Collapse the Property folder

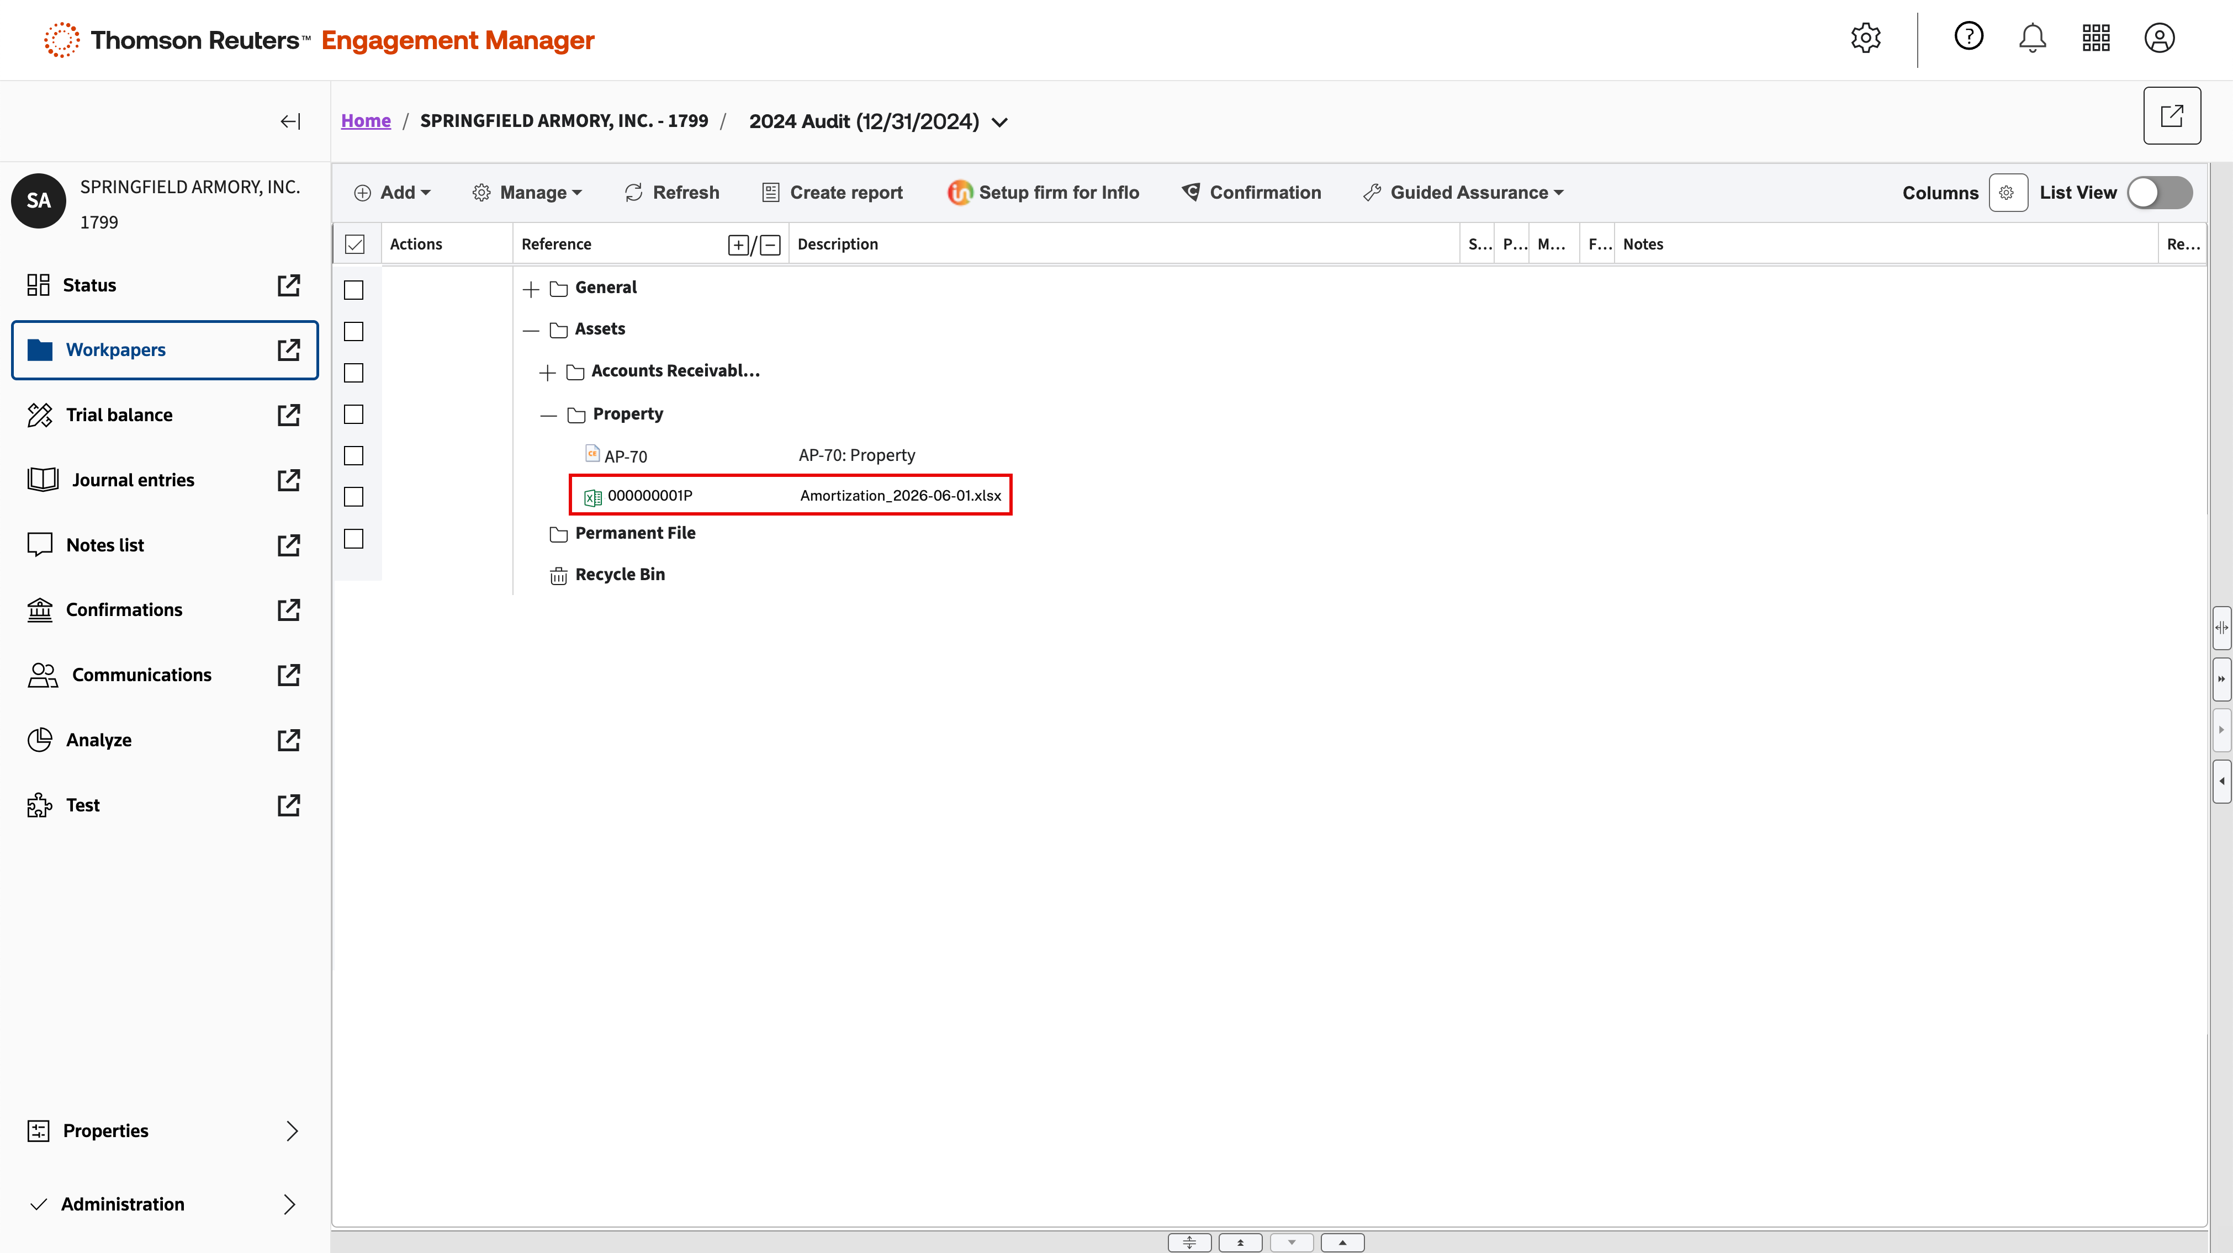coord(548,416)
